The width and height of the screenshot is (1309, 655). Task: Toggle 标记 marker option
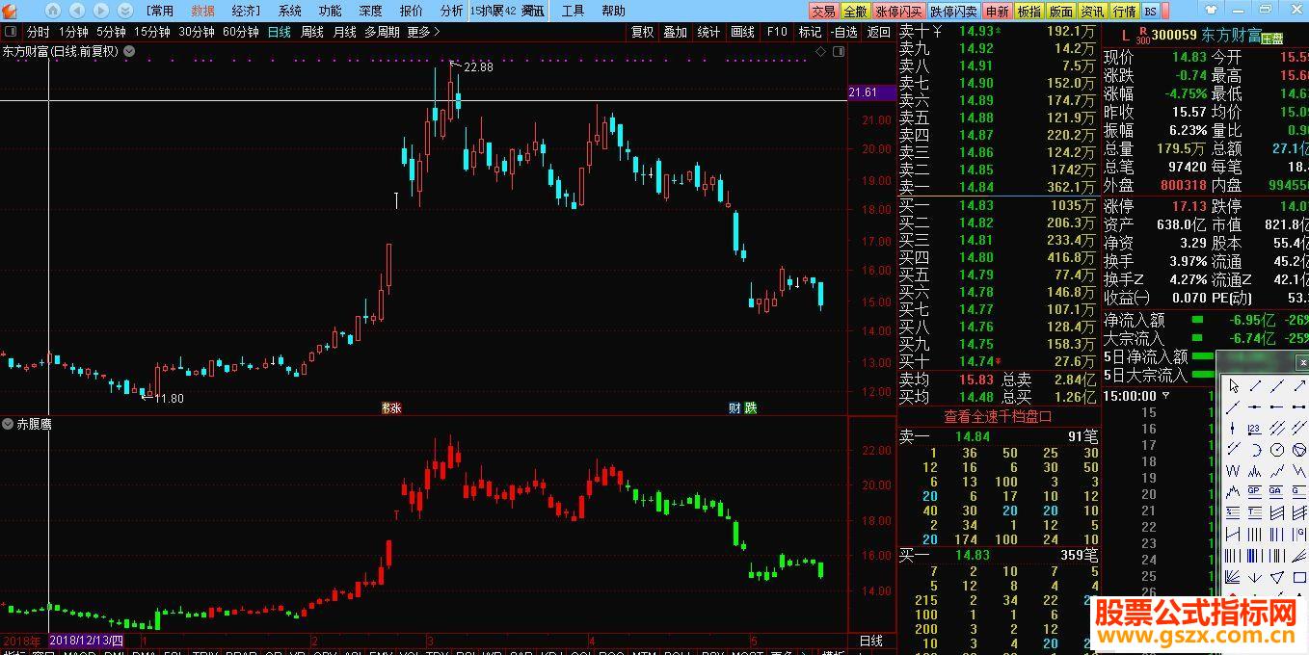811,32
